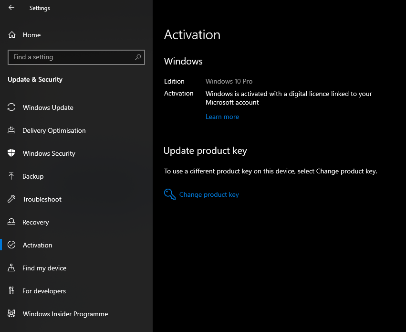This screenshot has height=332, width=406.
Task: Click the Troubleshoot wrench icon
Action: 11,199
